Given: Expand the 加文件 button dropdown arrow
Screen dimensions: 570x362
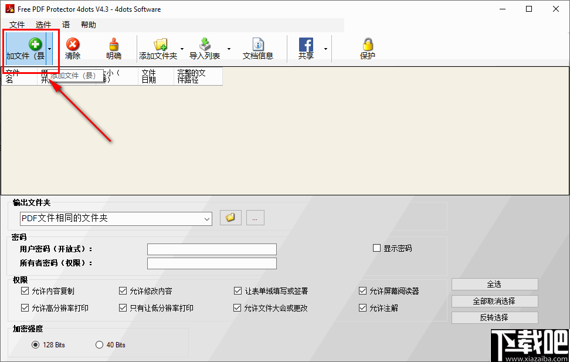Looking at the screenshot, I should click(49, 48).
